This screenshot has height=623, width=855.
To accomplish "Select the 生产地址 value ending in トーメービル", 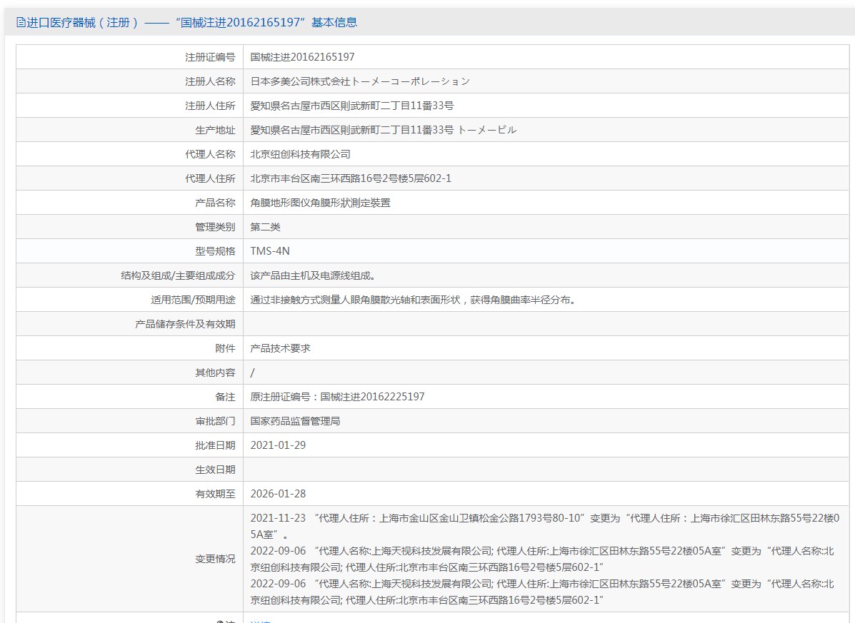I will [x=384, y=130].
